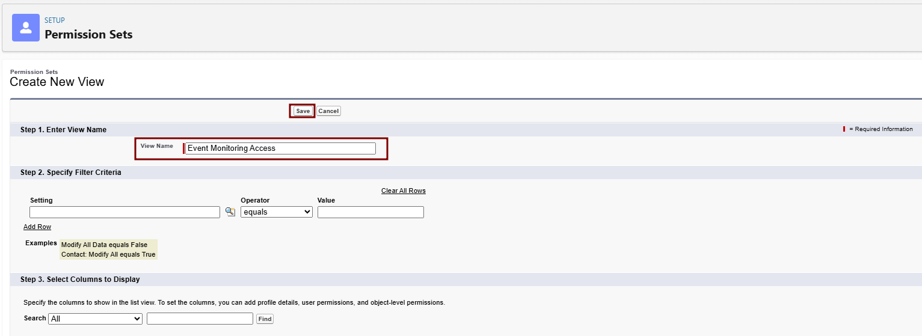This screenshot has width=922, height=336.
Task: Expand the Search dropdown set to All
Action: point(95,319)
